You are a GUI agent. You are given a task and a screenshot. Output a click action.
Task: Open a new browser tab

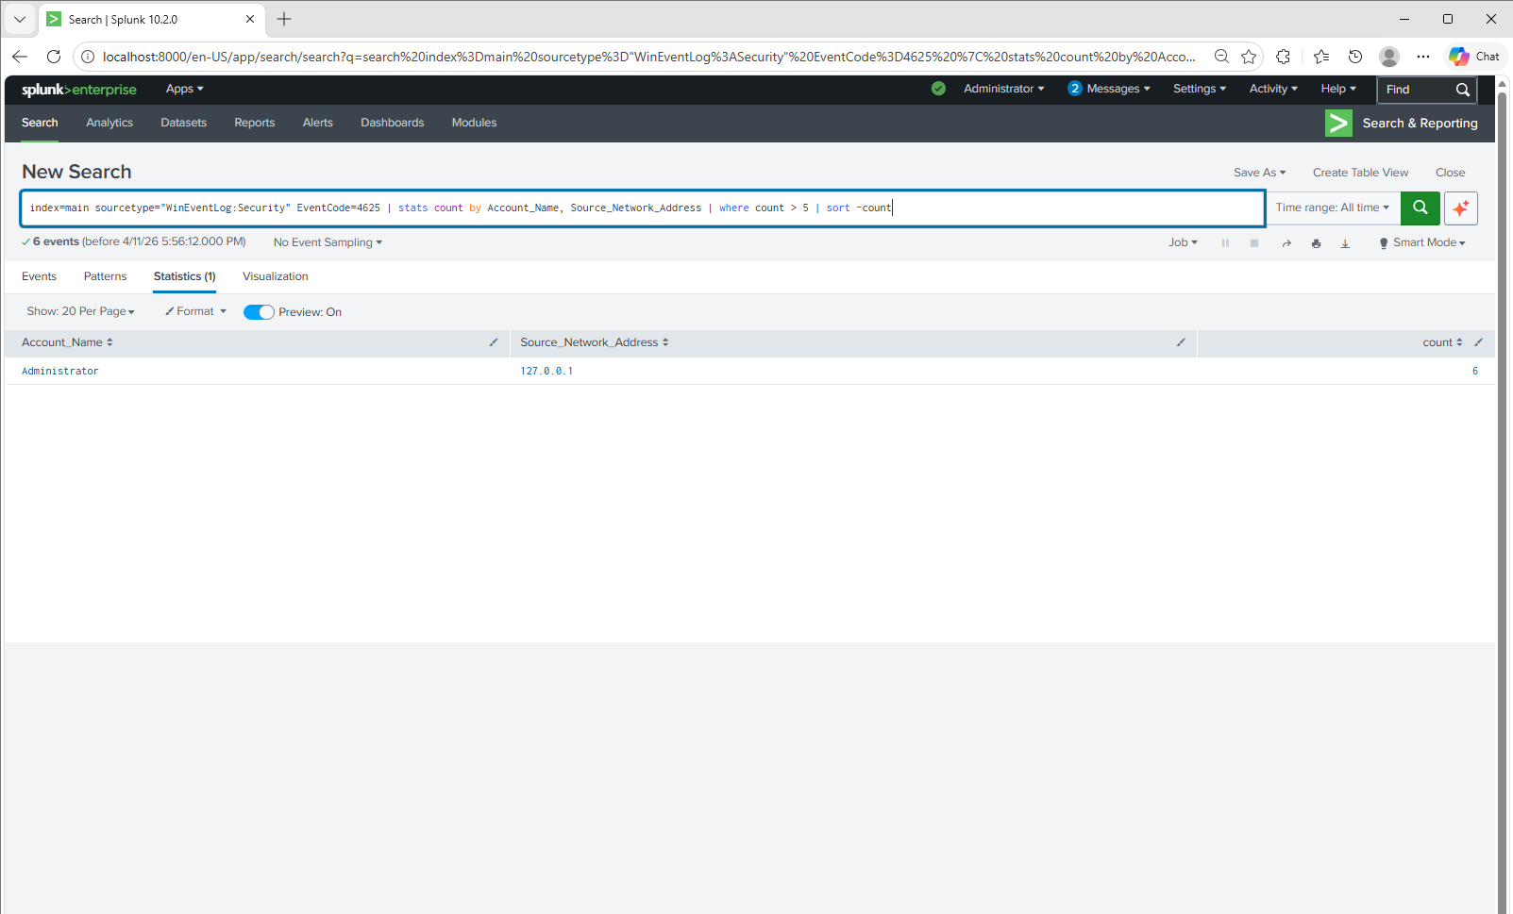pos(284,19)
